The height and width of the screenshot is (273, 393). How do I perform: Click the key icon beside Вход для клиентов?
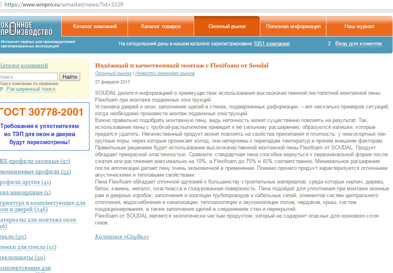coord(329,44)
